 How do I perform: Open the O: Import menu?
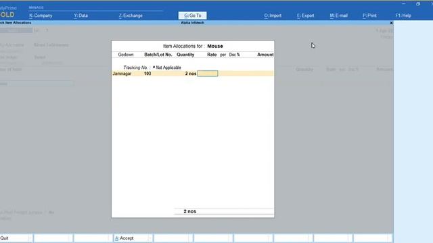273,16
